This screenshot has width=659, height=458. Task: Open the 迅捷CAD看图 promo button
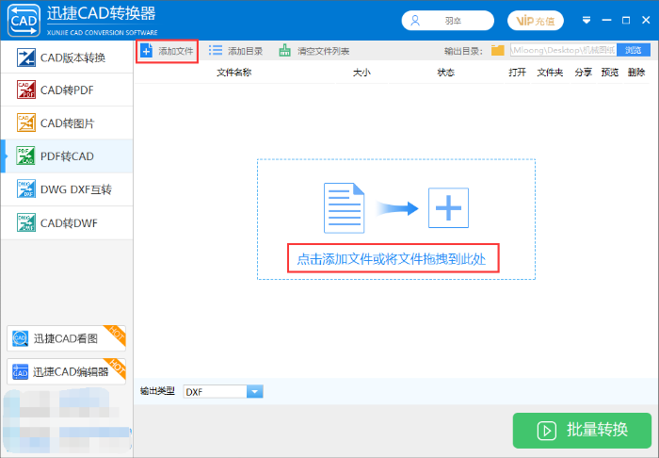pos(67,338)
